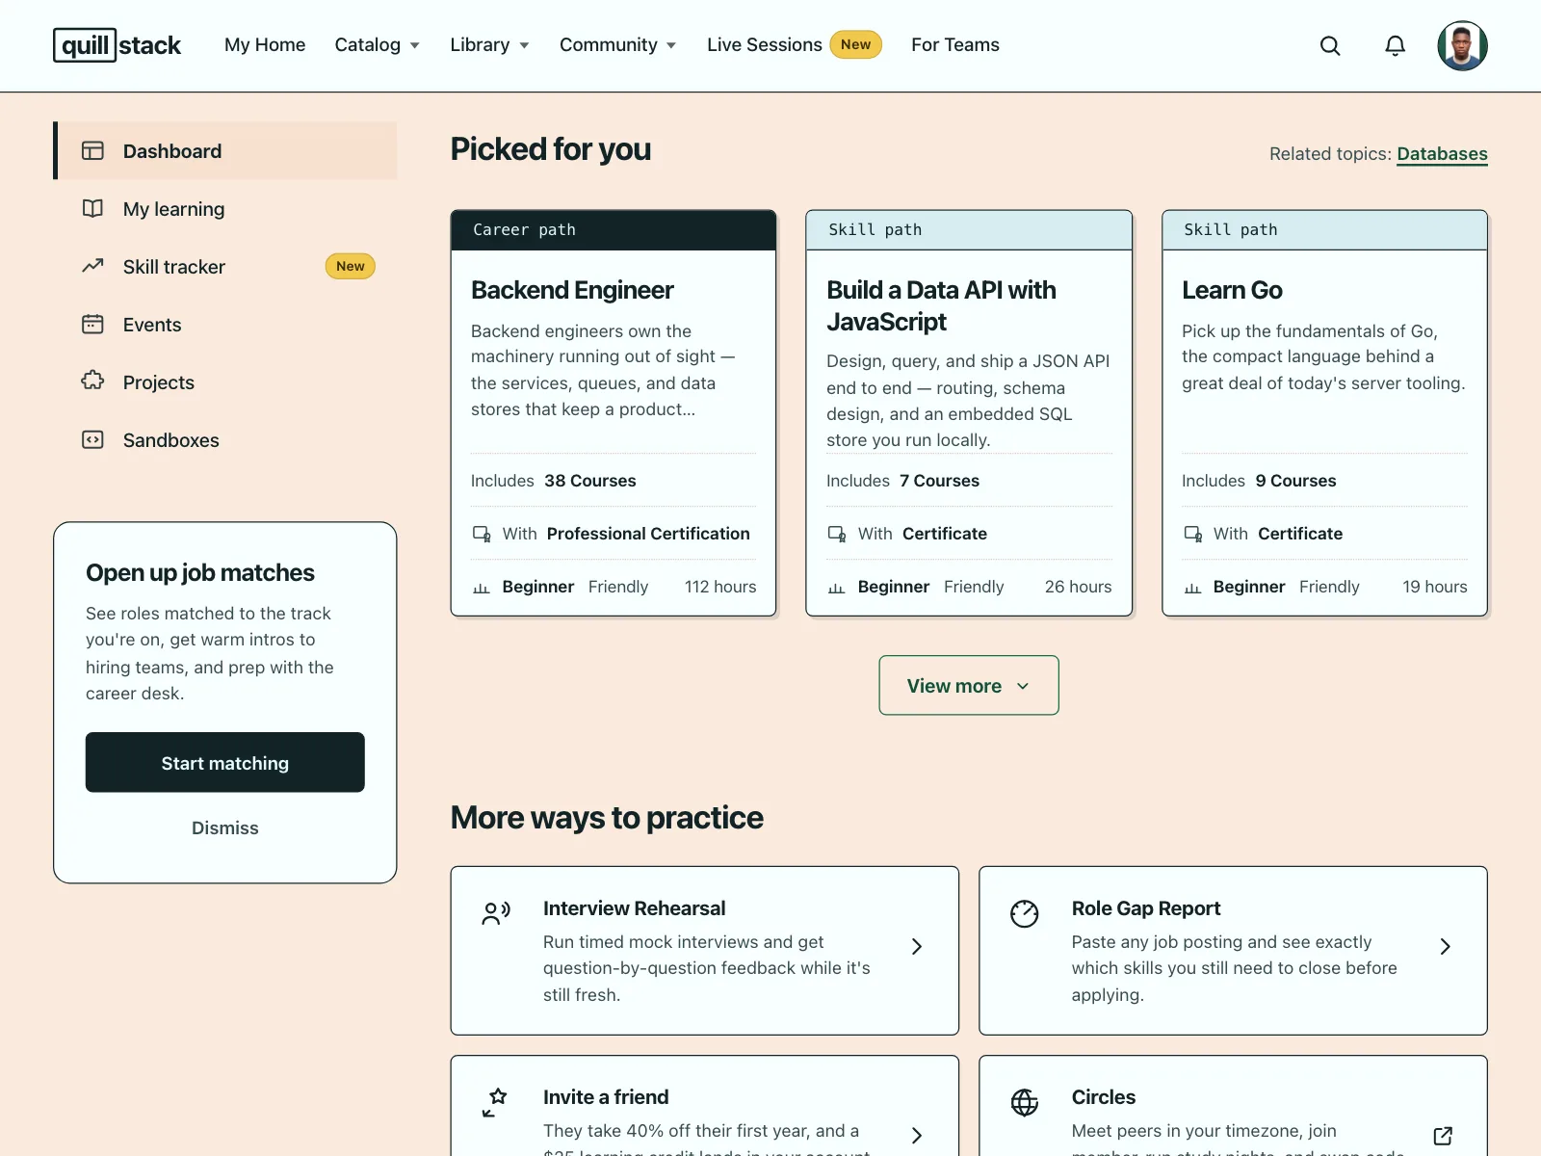
Task: Click certificate icon on Backend Engineer card
Action: pyautogui.click(x=482, y=534)
